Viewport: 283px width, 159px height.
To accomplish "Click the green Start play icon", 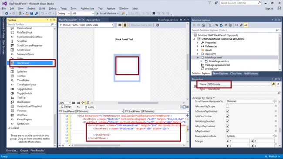I will coord(98,14).
